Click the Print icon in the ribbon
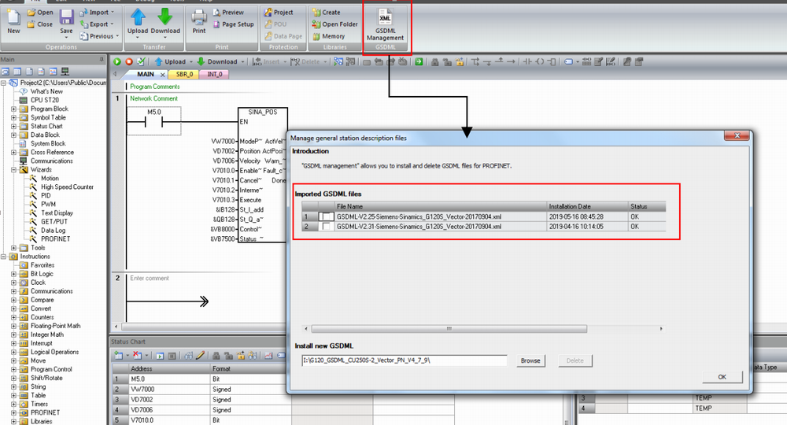The image size is (787, 425). (199, 19)
